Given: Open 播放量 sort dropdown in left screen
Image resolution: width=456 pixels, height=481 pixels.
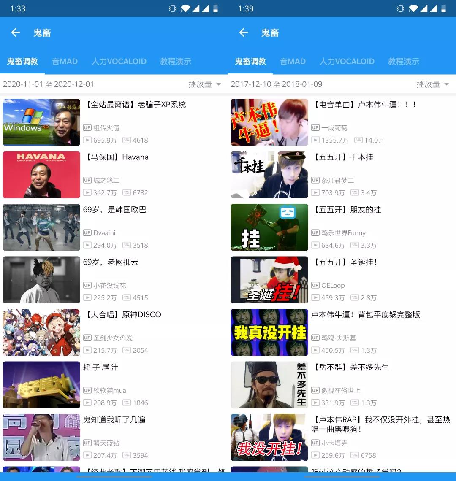Looking at the screenshot, I should click(x=204, y=84).
